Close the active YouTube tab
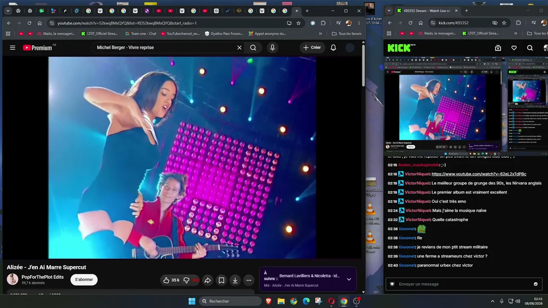This screenshot has width=548, height=308. (x=297, y=11)
